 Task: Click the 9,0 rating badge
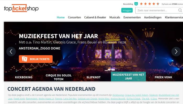pyautogui.click(x=136, y=4)
